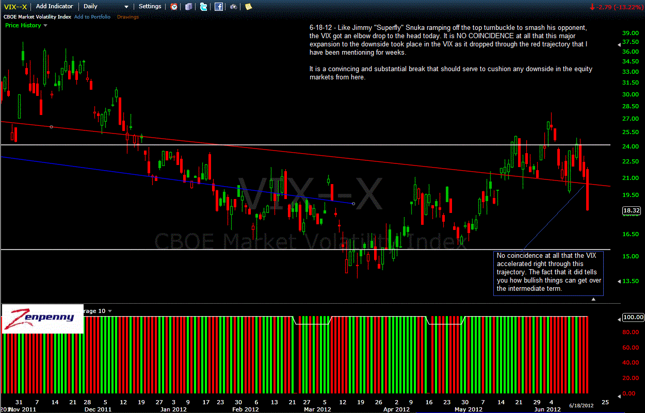Click the CBOE Market Volatility Index title
This screenshot has width=645, height=413.
(37, 16)
